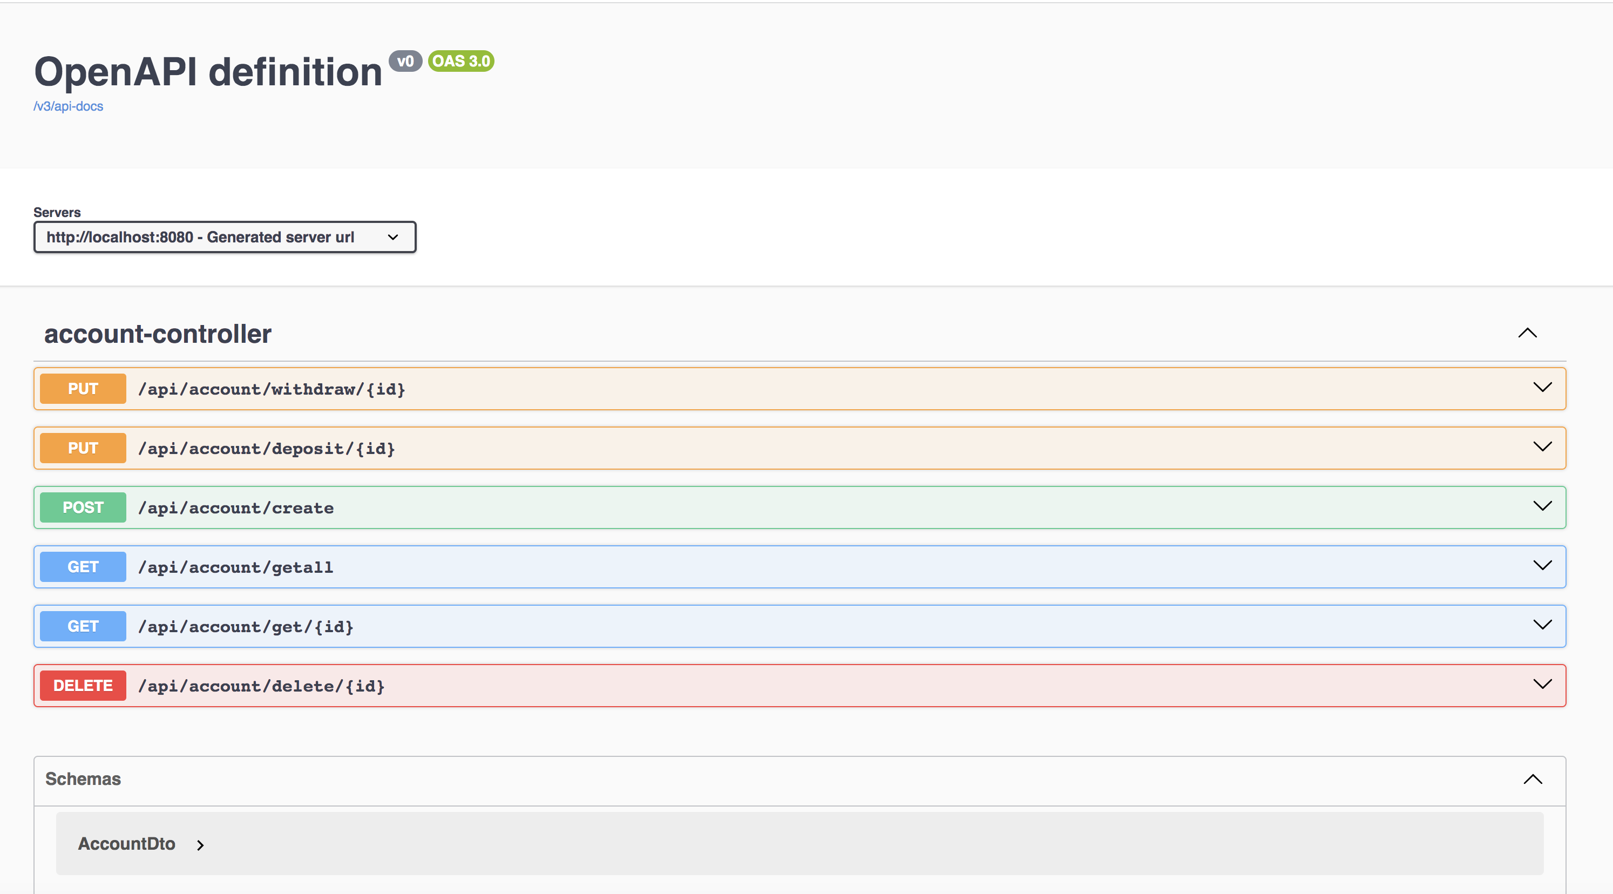Click the PUT badge on deposit endpoint
Image resolution: width=1613 pixels, height=894 pixels.
[x=82, y=448]
